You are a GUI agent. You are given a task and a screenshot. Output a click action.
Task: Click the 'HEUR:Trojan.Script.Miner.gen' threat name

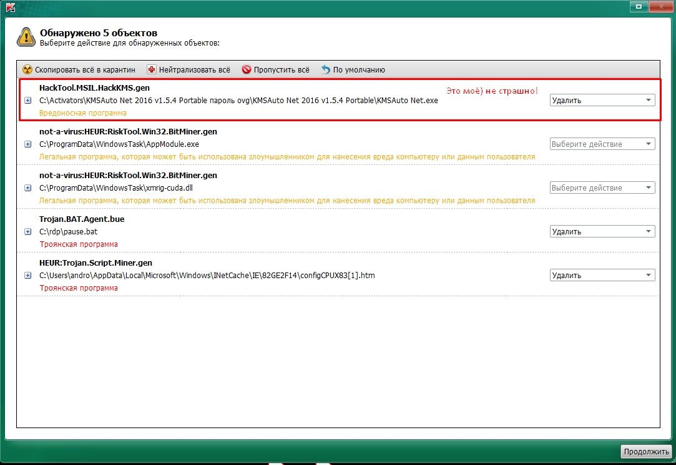point(96,263)
